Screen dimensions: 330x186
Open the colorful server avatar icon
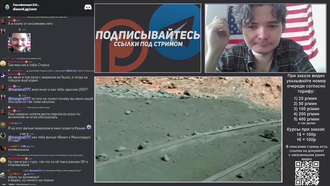pyautogui.click(x=7, y=7)
